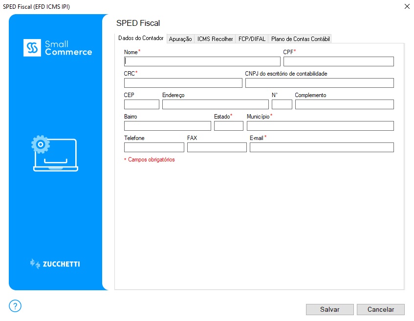Click the Estado field
Viewport: 414px width, 321px height.
(228, 126)
